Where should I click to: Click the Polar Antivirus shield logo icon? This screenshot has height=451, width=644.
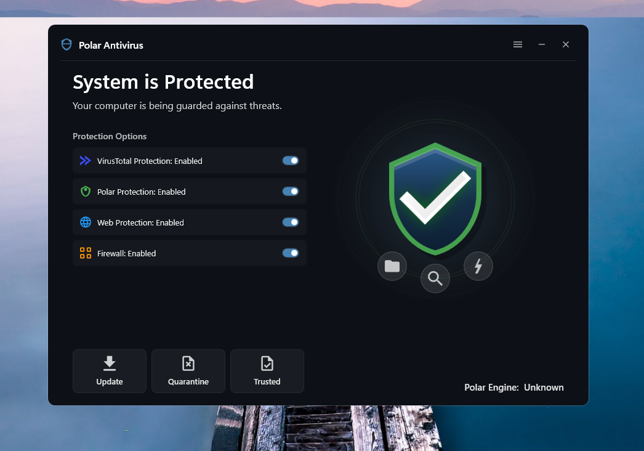66,44
